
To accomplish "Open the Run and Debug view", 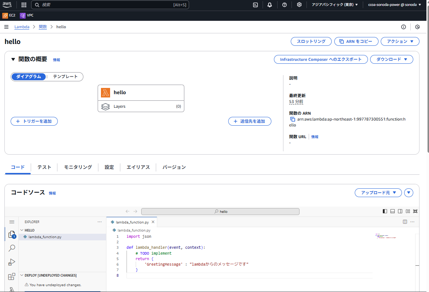I will pyautogui.click(x=11, y=262).
